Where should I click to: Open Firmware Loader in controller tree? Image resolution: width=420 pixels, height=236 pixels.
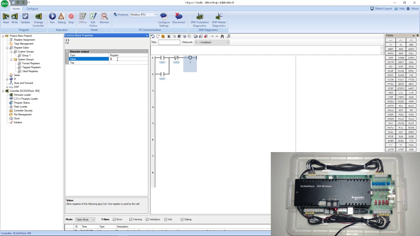(x=22, y=95)
